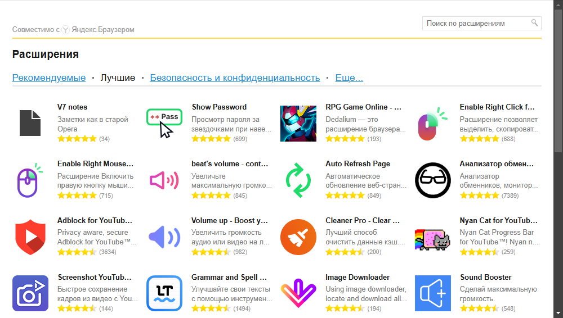Open the RPG Game Online robot icon
The height and width of the screenshot is (318, 563).
point(298,124)
